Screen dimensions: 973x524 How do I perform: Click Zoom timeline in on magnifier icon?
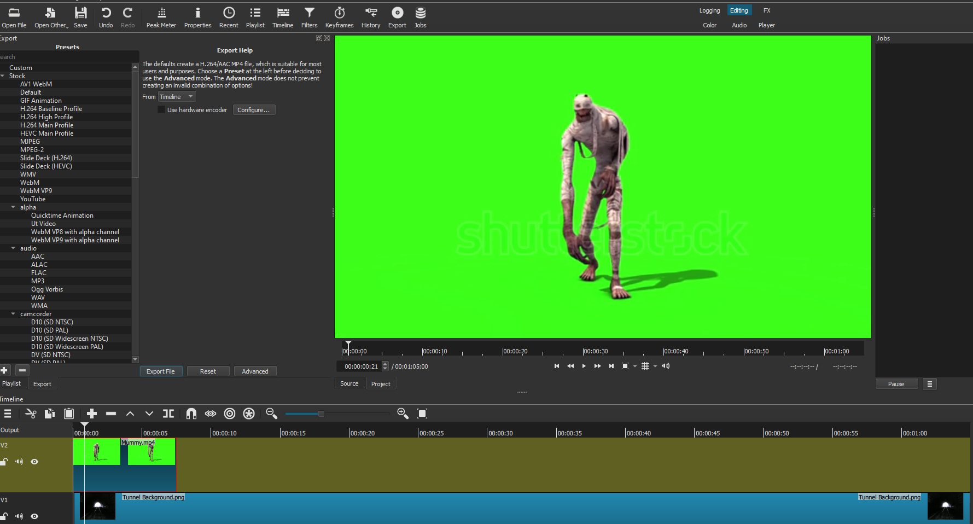click(x=403, y=414)
